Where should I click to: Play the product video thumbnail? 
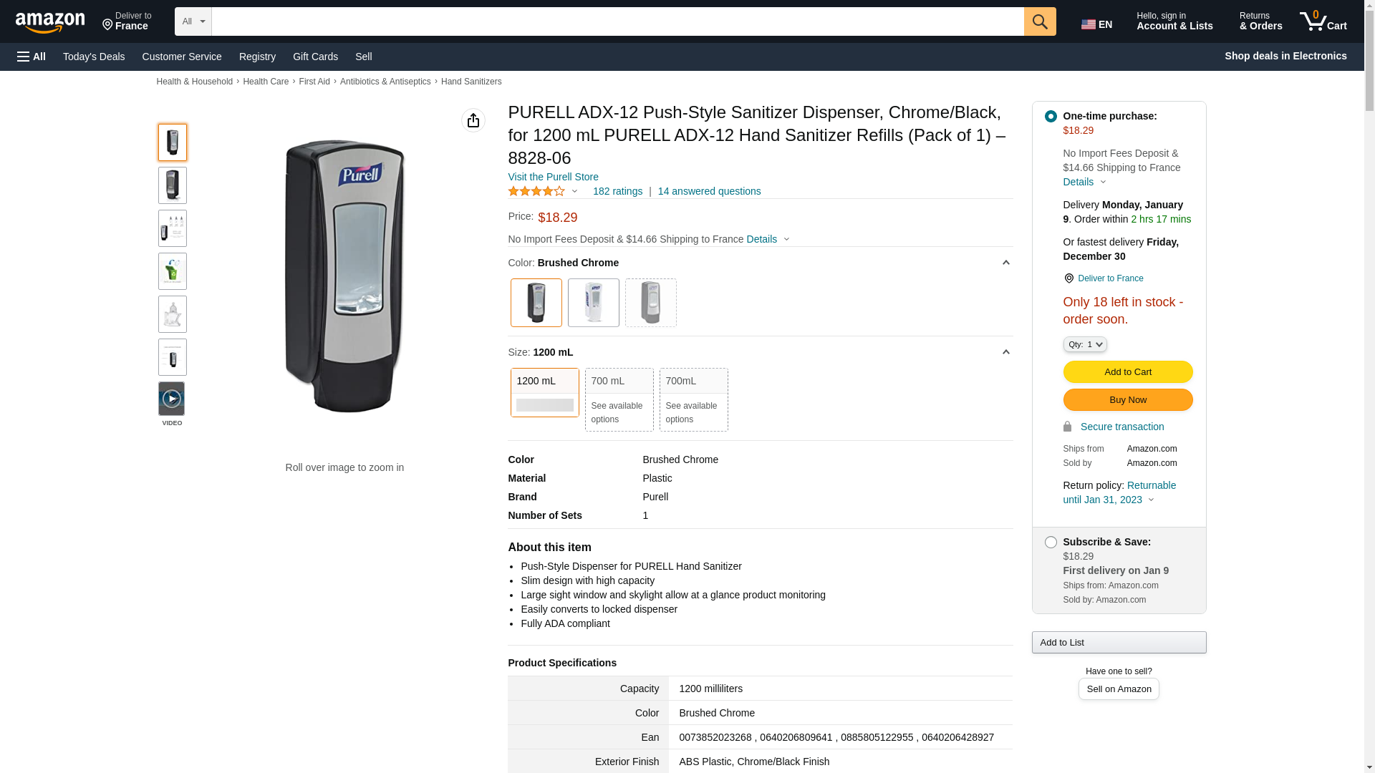172,399
